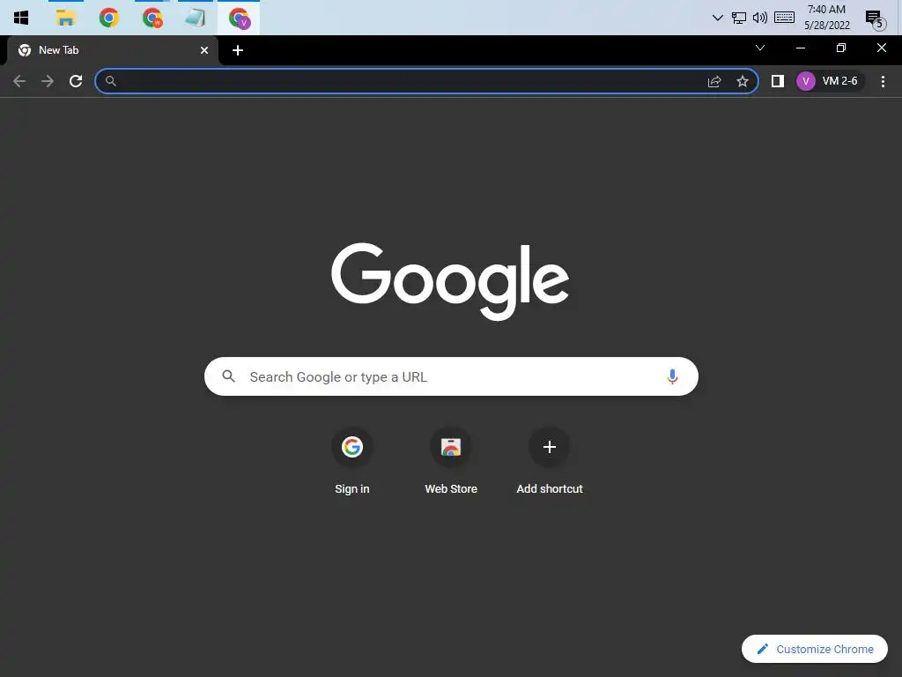Focus the Chrome address bar
The image size is (902, 677).
pyautogui.click(x=426, y=81)
